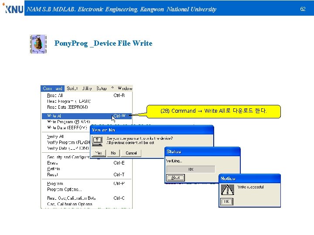314x235 pixels.
Task: Open Security and Configuration Bits entry
Action: pos(66,157)
